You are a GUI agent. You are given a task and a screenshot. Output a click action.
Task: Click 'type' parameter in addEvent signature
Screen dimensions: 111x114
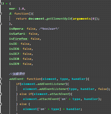pyautogui.click(x=64, y=79)
